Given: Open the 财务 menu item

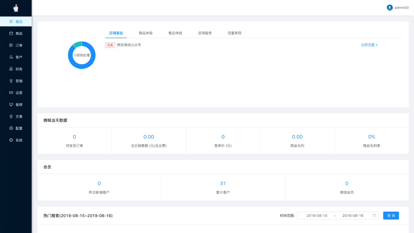Looking at the screenshot, I should [x=16, y=69].
